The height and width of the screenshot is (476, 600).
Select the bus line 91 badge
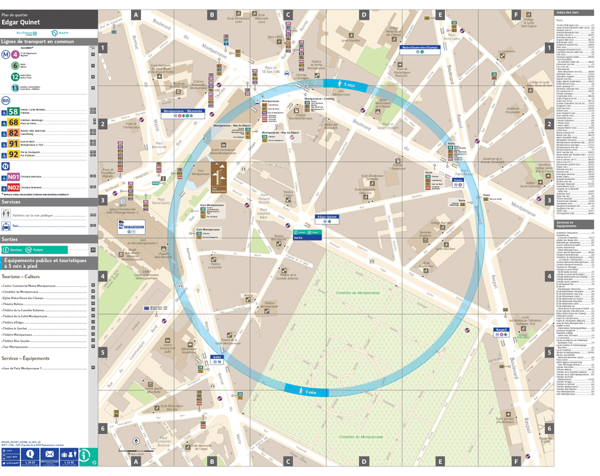coord(13,143)
